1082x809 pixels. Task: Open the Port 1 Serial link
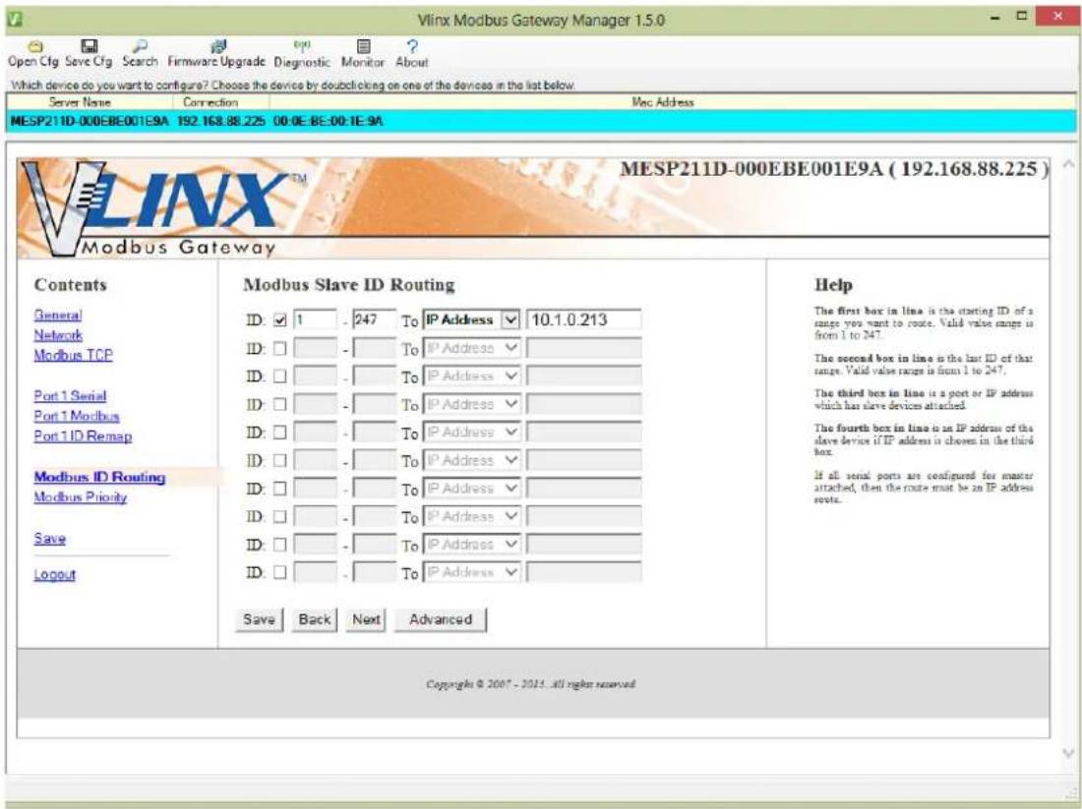[70, 396]
